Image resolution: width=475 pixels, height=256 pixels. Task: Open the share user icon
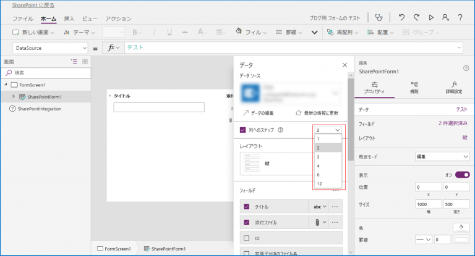pos(445,18)
